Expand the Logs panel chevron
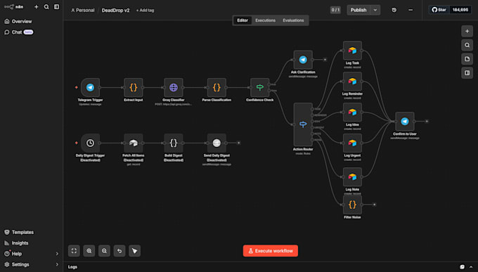478x272 pixels. 471,267
